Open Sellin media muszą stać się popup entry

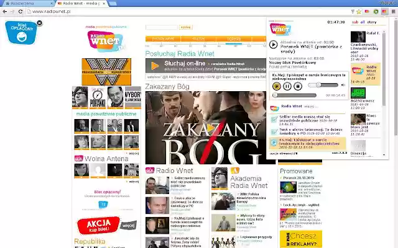(308, 120)
